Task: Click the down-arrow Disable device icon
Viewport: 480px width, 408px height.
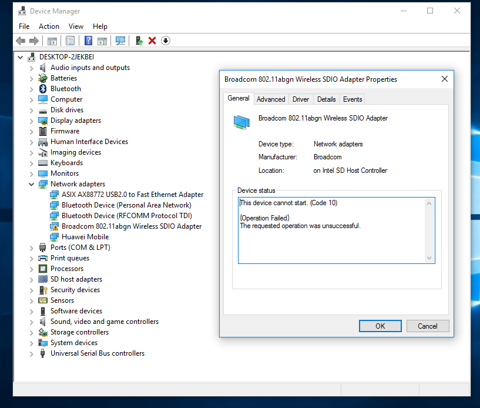Action: pyautogui.click(x=166, y=41)
